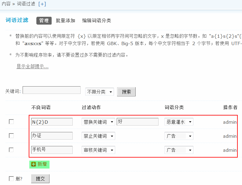Screen dimensions: 242x185
Task: Click the replacement text field containing 好
Action: (x=137, y=122)
